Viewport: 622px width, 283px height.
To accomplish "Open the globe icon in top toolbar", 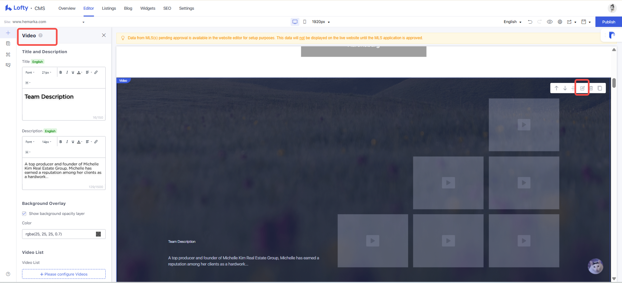I will (x=560, y=22).
